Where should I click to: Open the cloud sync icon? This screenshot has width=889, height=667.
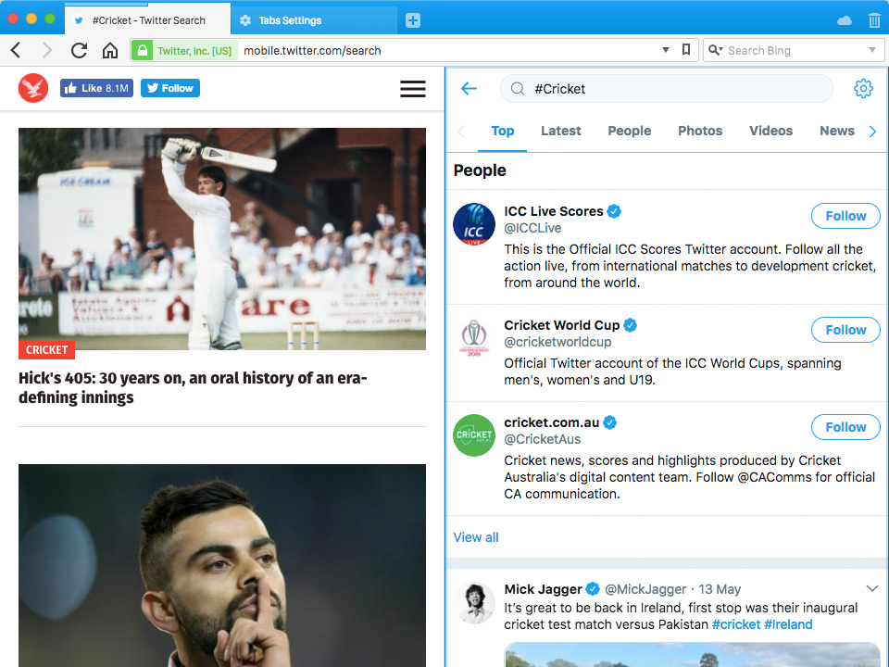pos(845,21)
